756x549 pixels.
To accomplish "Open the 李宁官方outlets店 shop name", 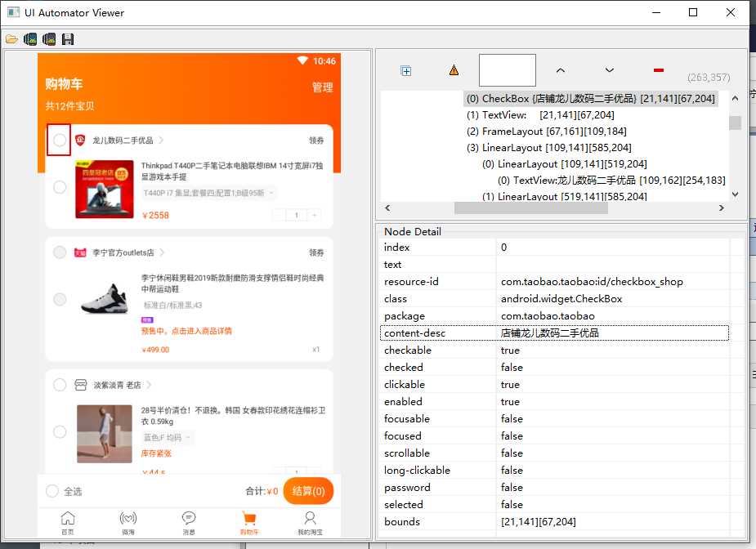I will pos(123,252).
